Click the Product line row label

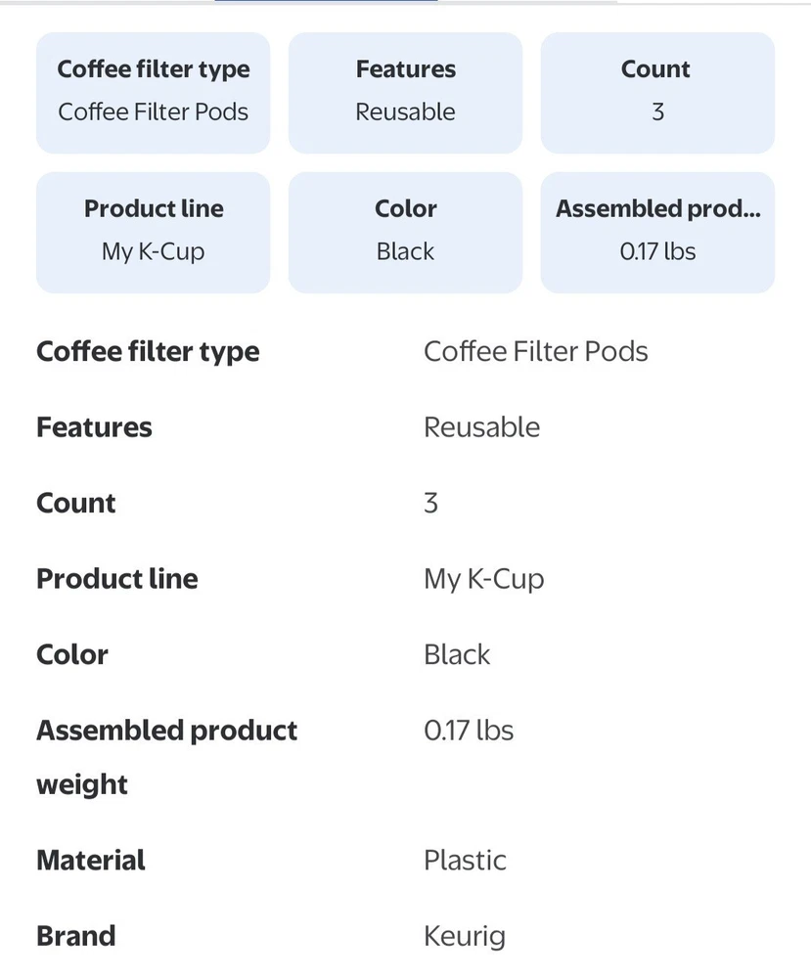[x=117, y=578]
